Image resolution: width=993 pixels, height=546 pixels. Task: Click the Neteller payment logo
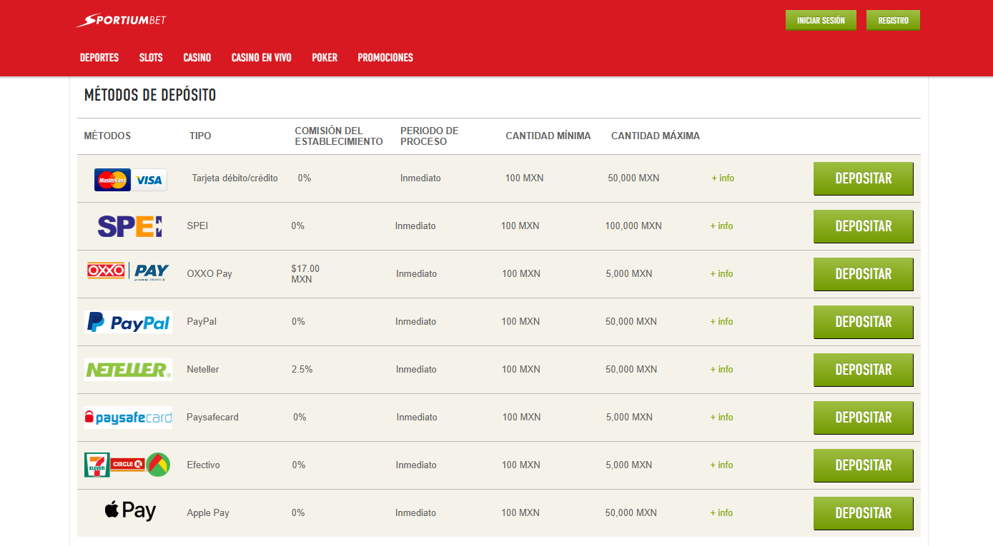127,369
